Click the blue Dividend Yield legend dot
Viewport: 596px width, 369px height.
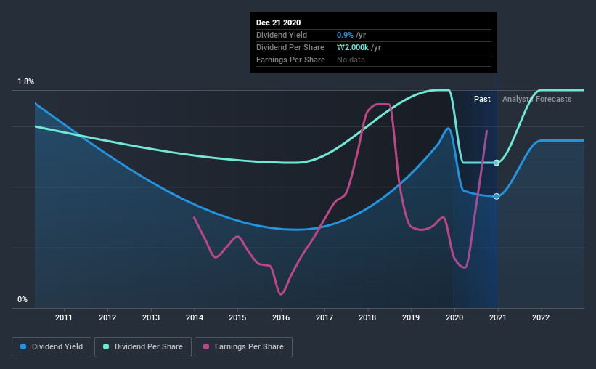pos(23,346)
